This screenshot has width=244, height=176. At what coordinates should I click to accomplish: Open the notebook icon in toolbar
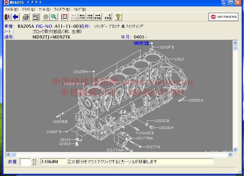tap(64, 17)
